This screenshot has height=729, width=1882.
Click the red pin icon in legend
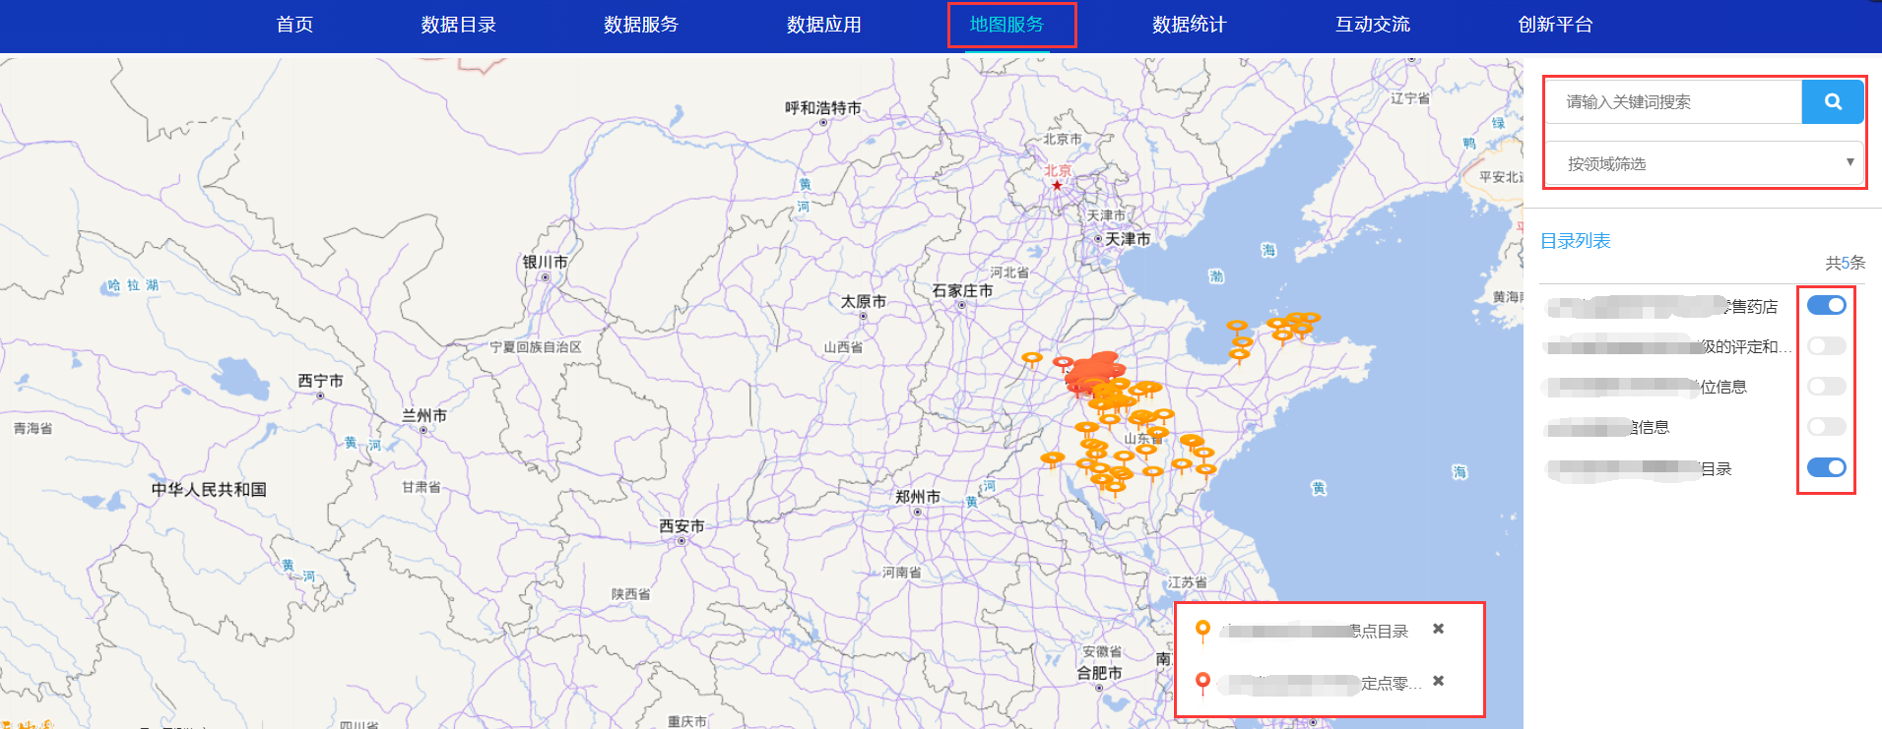tap(1202, 683)
